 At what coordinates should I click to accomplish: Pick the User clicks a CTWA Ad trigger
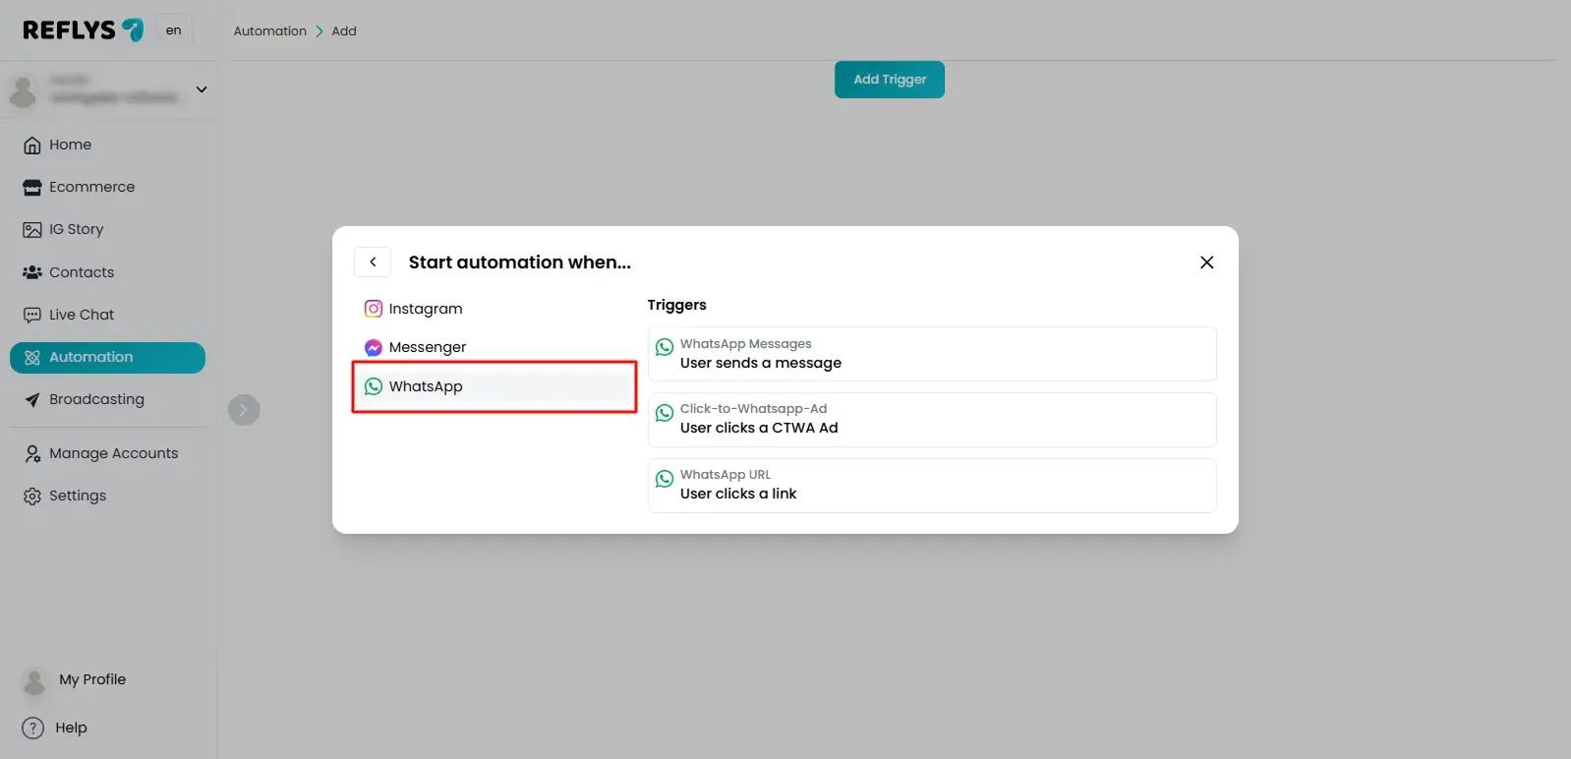tap(931, 419)
